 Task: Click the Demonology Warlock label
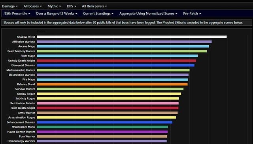click(x=21, y=141)
